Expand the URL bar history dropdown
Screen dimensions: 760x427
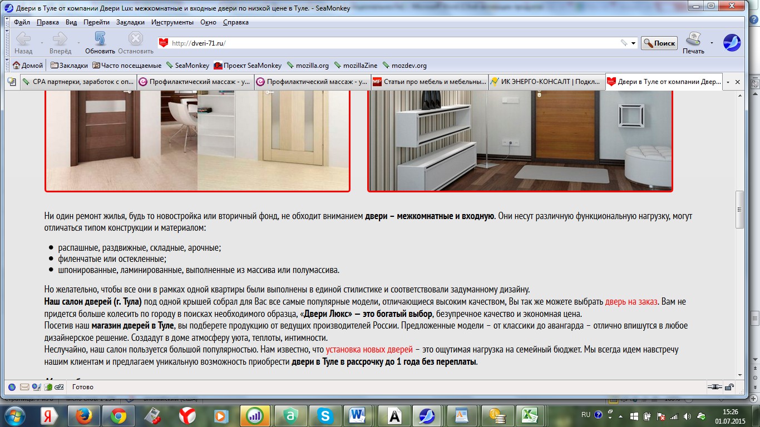(634, 43)
